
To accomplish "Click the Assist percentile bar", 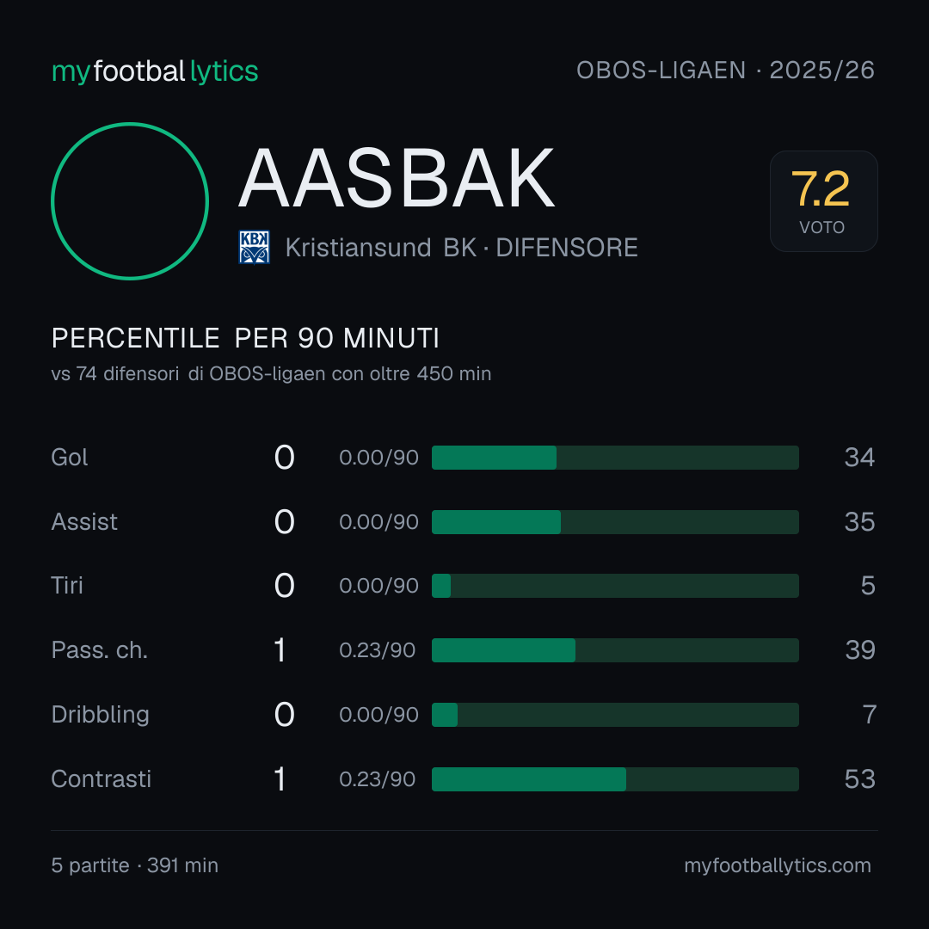I will pos(615,522).
